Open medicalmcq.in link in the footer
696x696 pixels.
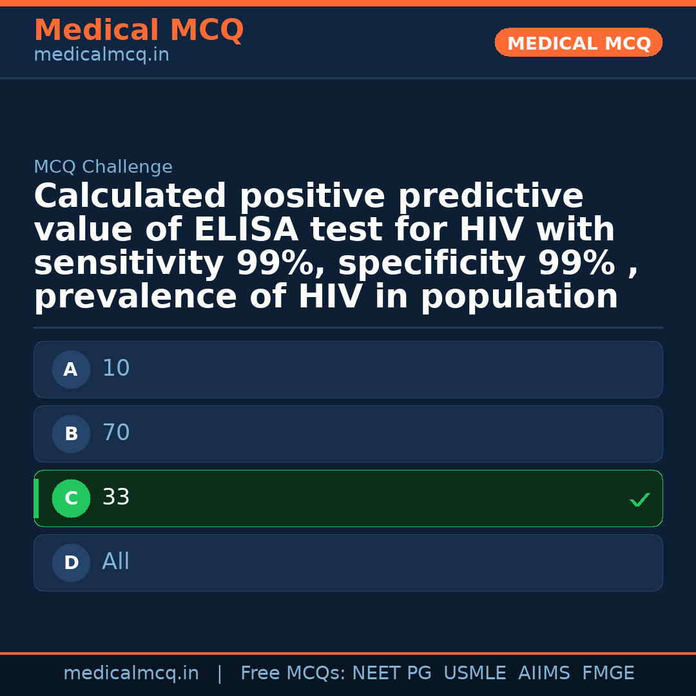click(x=131, y=673)
